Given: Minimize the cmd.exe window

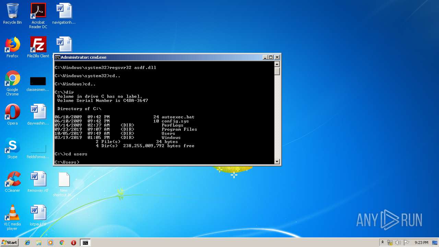Looking at the screenshot, I should (265, 57).
